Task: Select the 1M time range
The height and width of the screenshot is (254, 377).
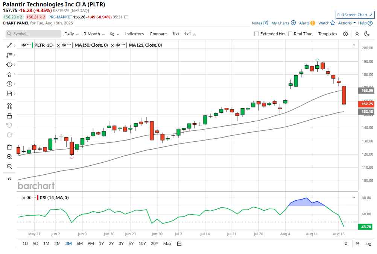Action: coord(46,243)
